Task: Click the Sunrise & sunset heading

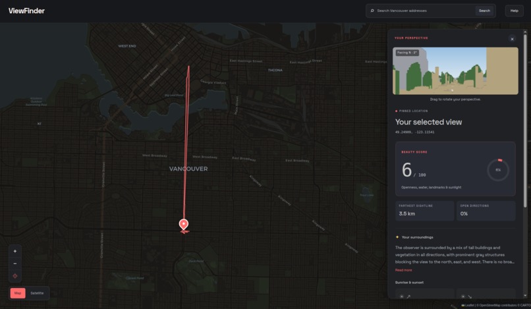Action: pyautogui.click(x=409, y=282)
